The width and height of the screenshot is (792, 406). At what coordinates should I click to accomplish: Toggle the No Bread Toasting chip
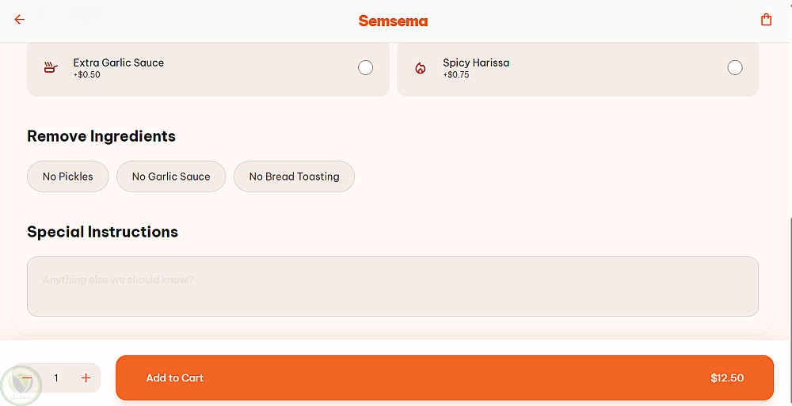pos(294,176)
